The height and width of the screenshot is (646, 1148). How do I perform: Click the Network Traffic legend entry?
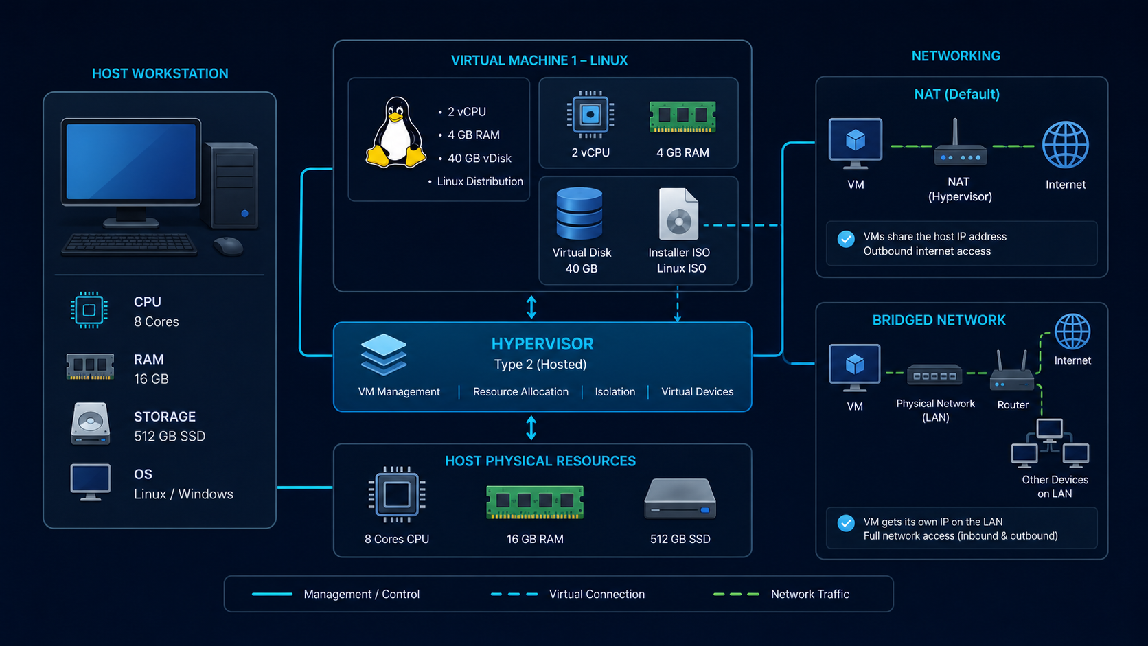tap(781, 595)
